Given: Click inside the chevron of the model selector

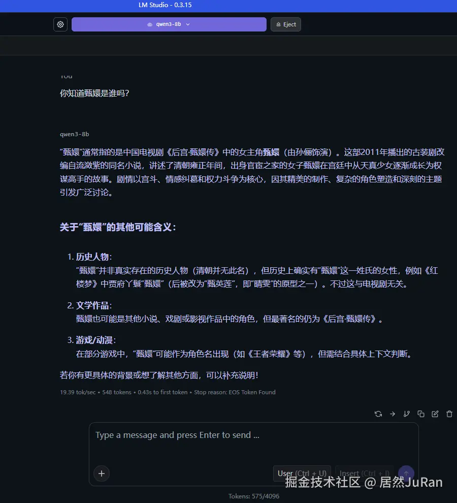Looking at the screenshot, I should 187,24.
